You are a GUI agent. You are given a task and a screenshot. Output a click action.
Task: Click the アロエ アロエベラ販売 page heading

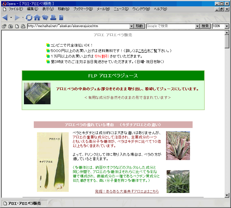pos(113,35)
